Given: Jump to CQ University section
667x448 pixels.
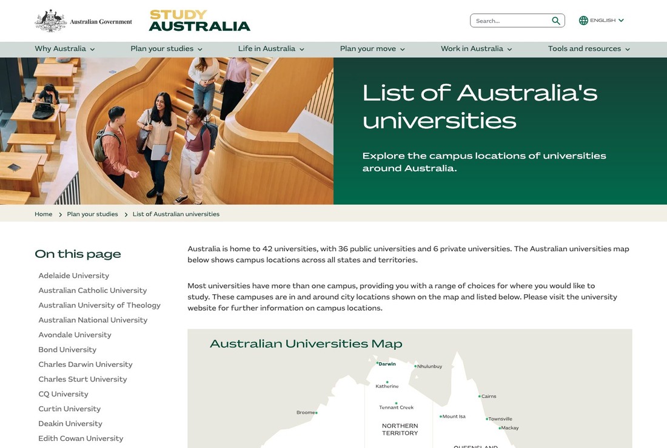Looking at the screenshot, I should [x=64, y=394].
